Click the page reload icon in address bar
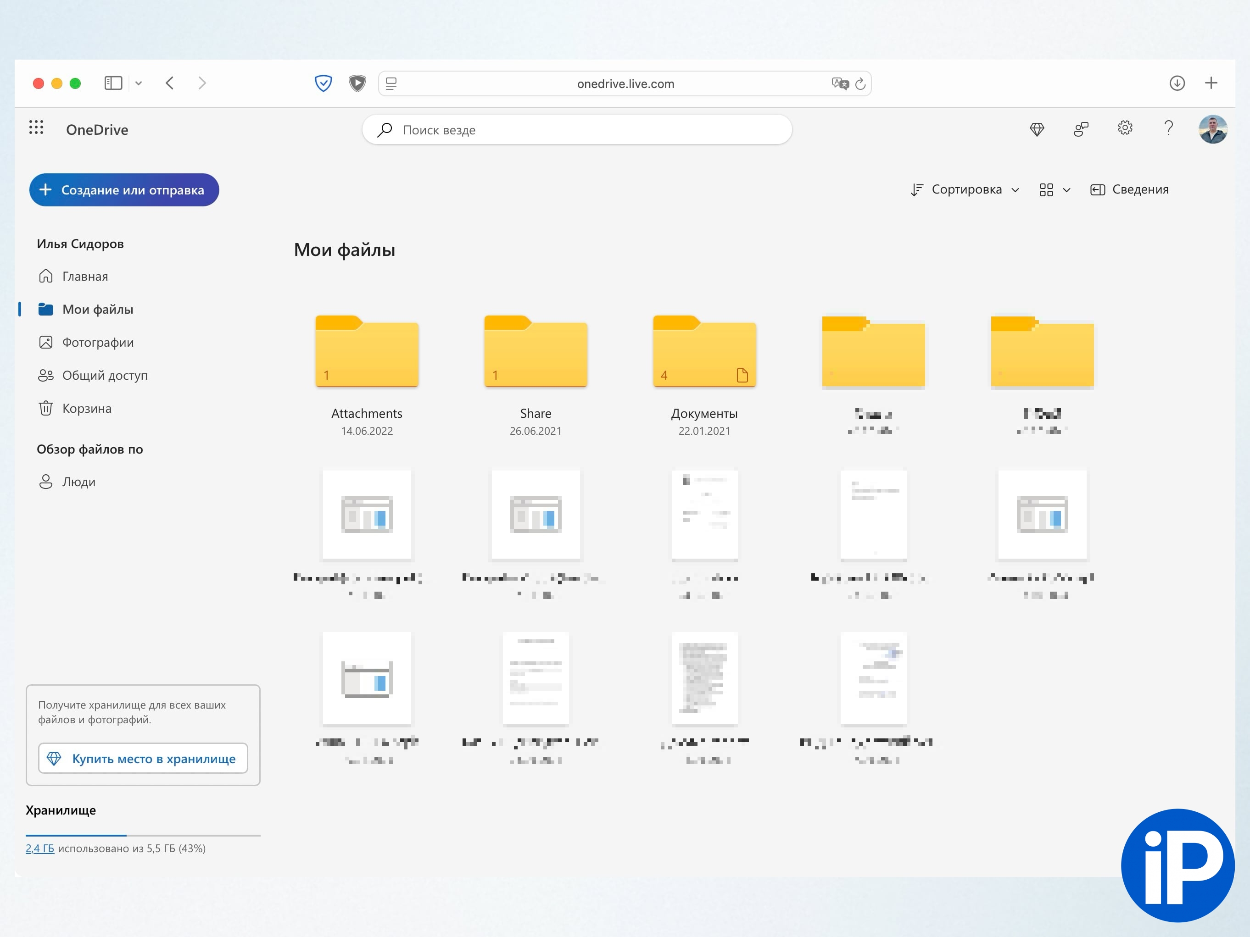Viewport: 1250px width, 937px height. point(860,84)
